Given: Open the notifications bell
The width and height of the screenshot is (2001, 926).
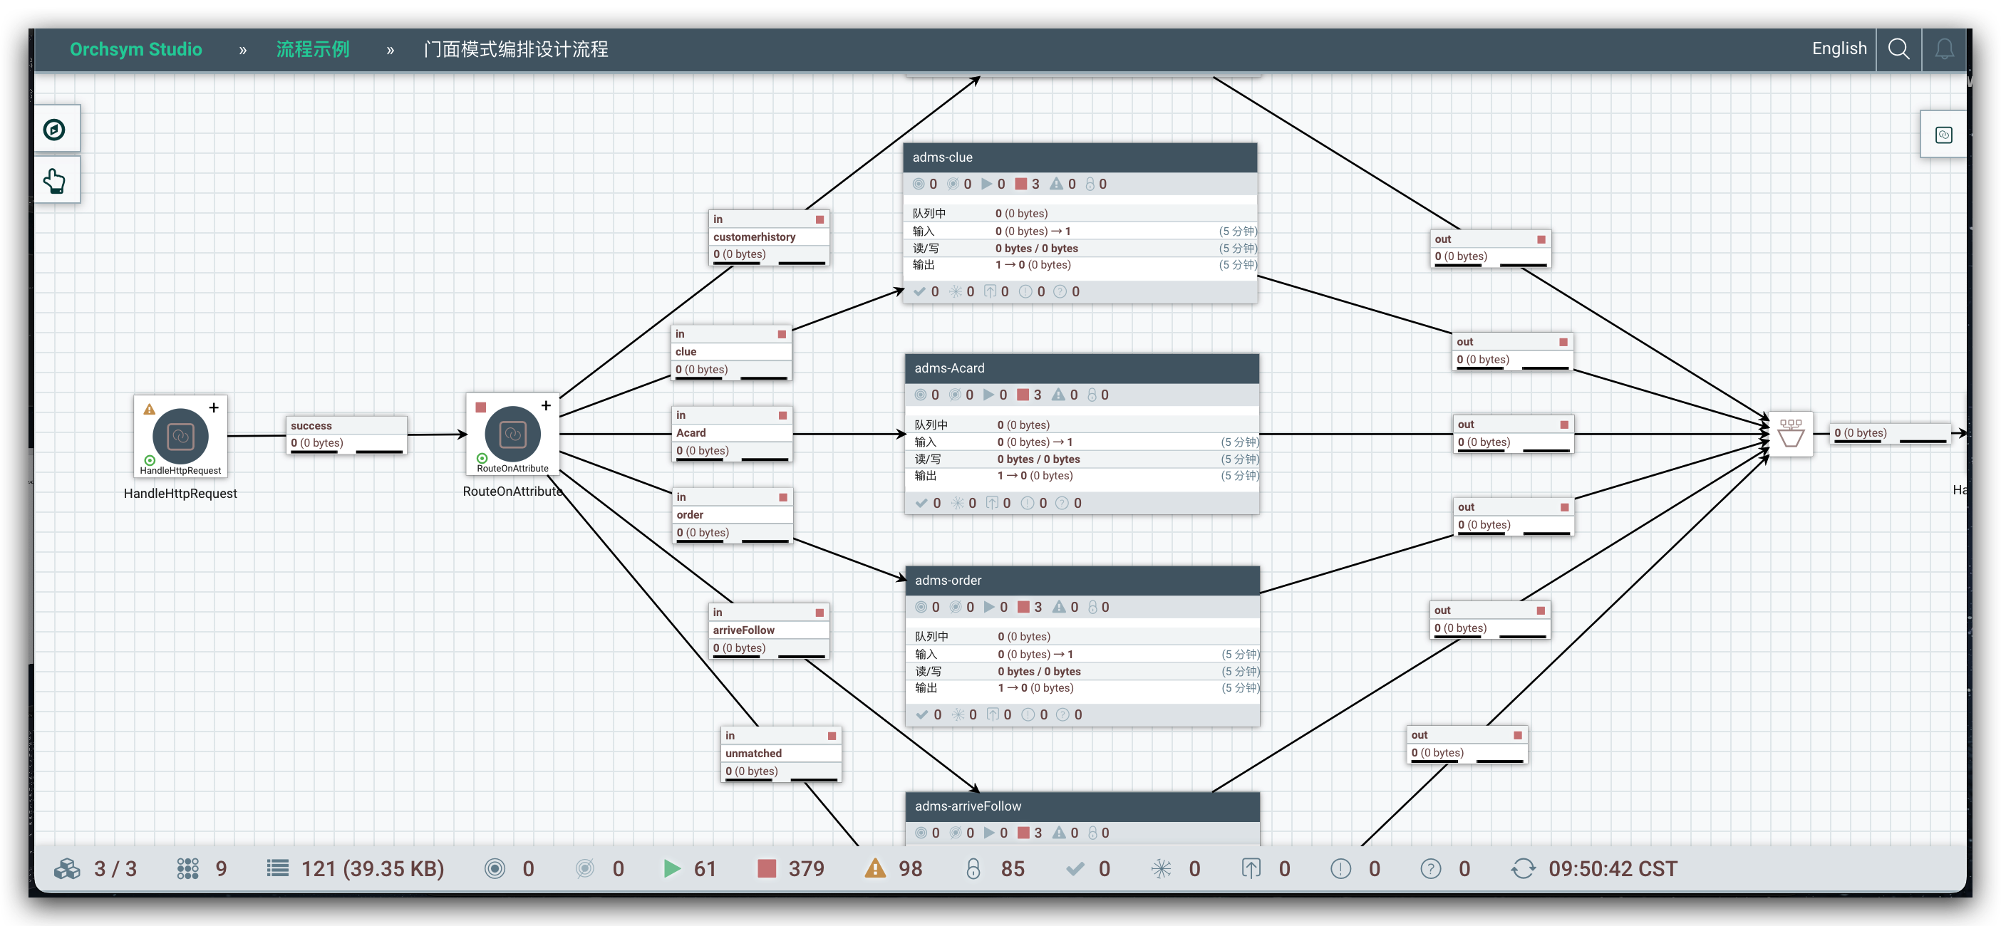Looking at the screenshot, I should click(1943, 49).
